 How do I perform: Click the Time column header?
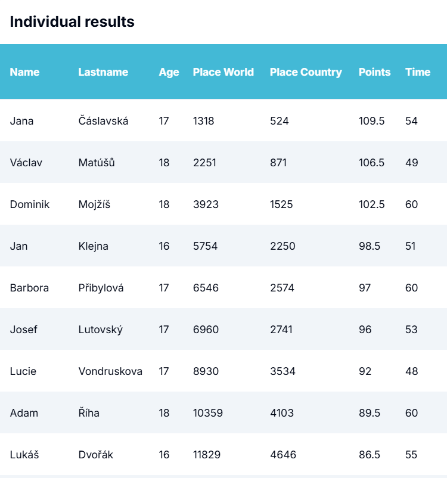[417, 72]
